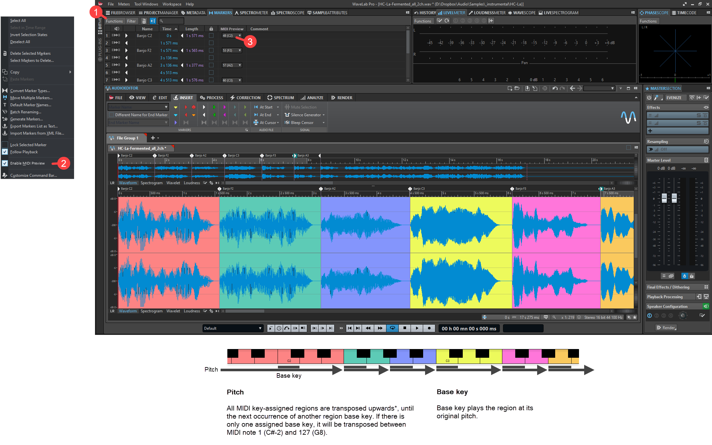
Task: Switch to the PROCESS ribbon tab
Action: pyautogui.click(x=212, y=98)
